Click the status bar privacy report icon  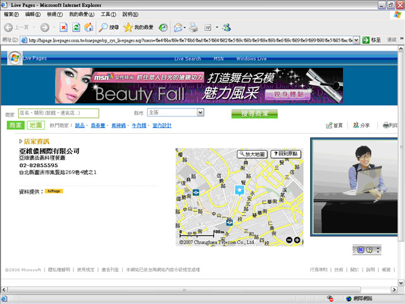pyautogui.click(x=329, y=298)
